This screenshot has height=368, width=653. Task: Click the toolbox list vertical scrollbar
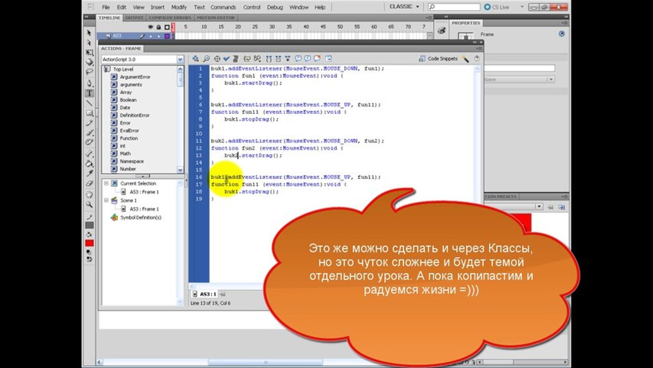pyautogui.click(x=180, y=119)
